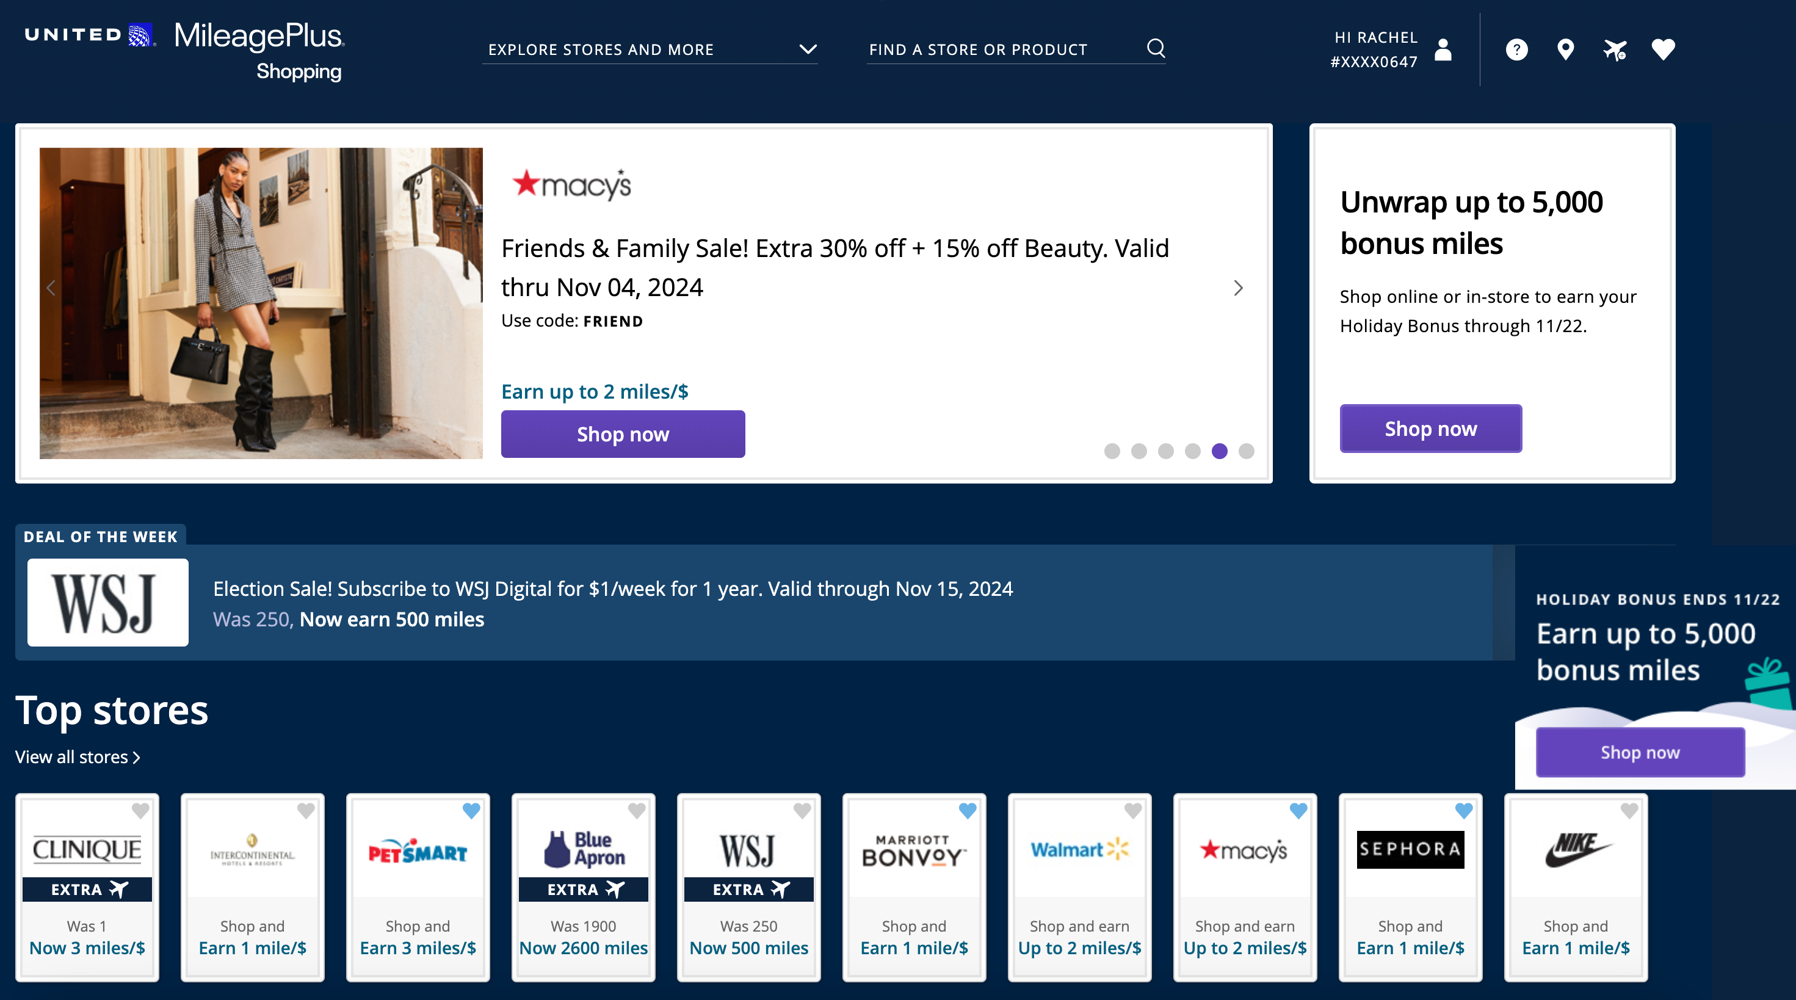Unfavorite Macy's card using its heart

1298,811
